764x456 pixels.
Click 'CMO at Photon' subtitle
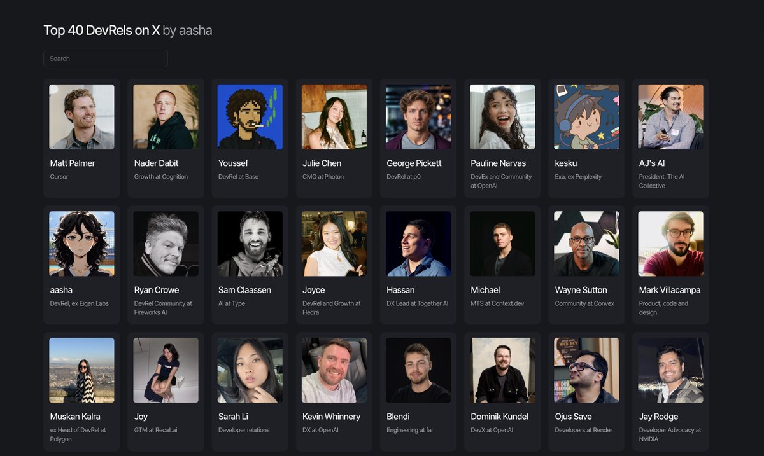click(323, 177)
